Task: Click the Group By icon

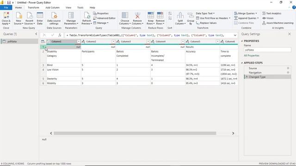Action: 191,15
